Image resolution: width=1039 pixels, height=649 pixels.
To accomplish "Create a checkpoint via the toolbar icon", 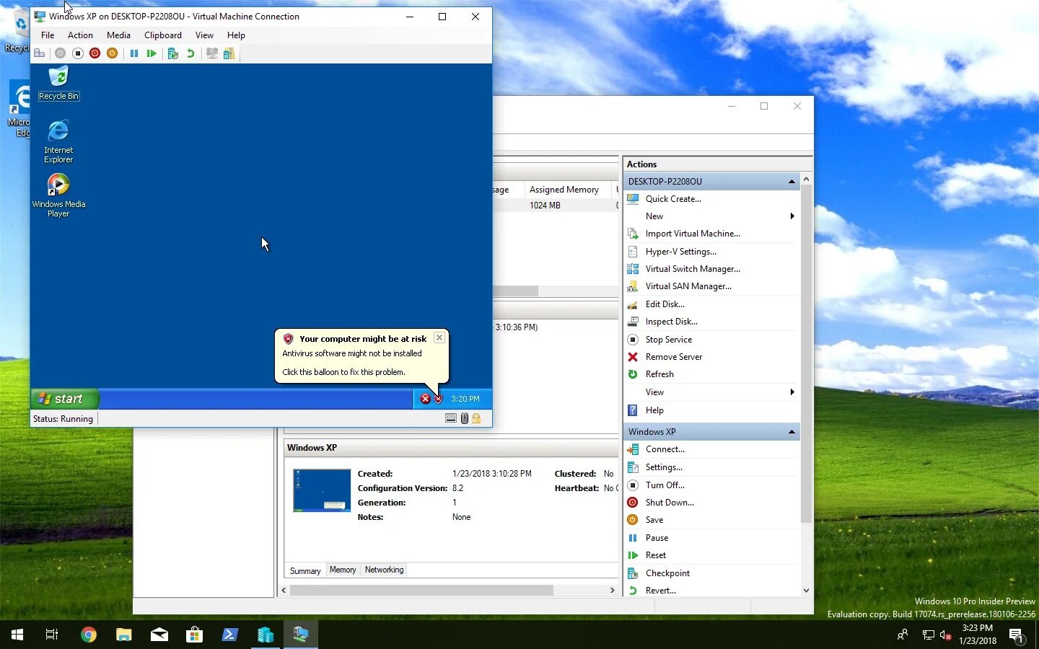I will (173, 53).
